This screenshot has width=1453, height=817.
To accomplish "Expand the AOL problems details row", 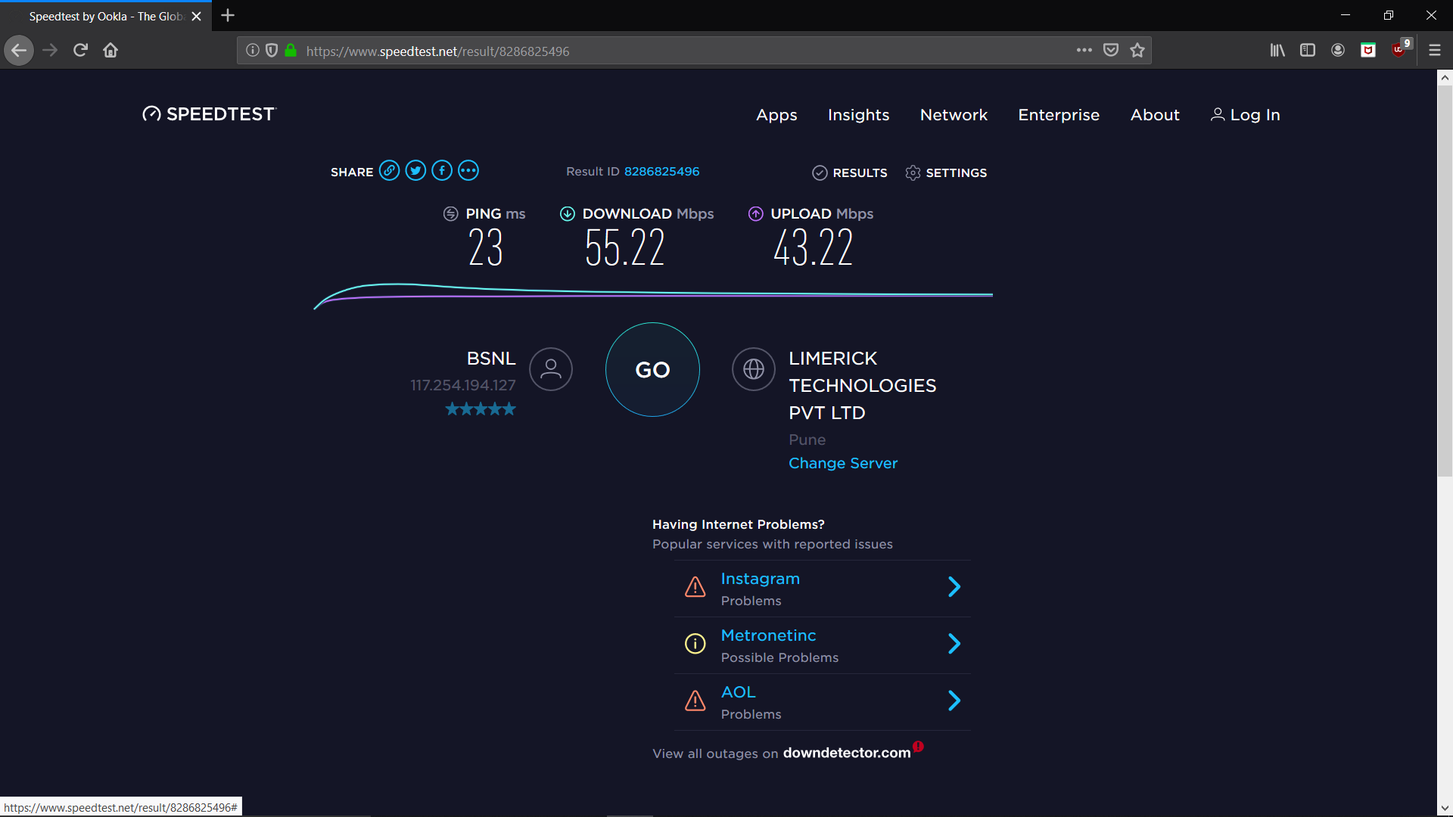I will [x=953, y=699].
